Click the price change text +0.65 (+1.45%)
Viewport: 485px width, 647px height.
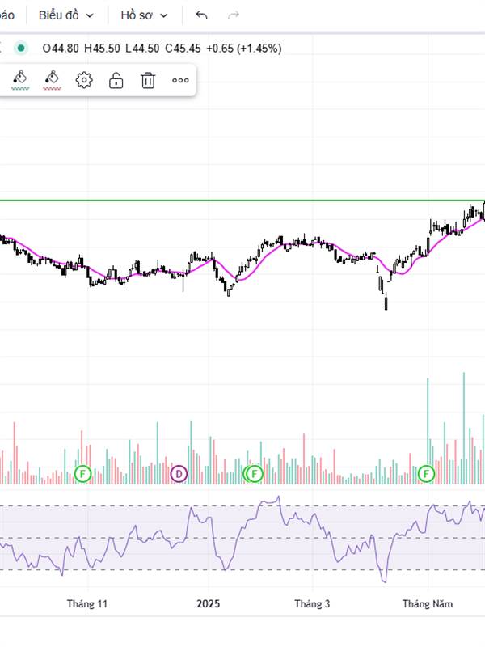point(244,49)
